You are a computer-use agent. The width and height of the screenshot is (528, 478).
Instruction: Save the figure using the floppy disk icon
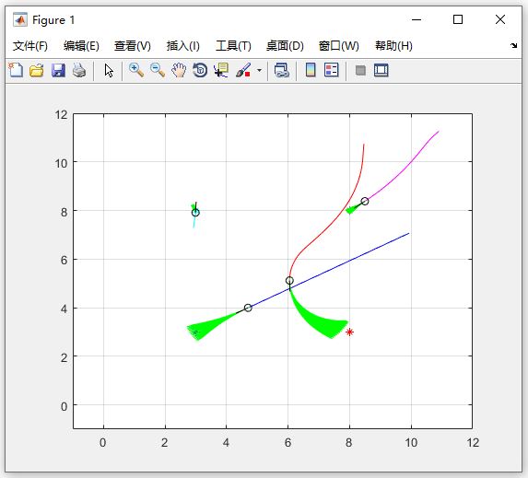point(58,70)
